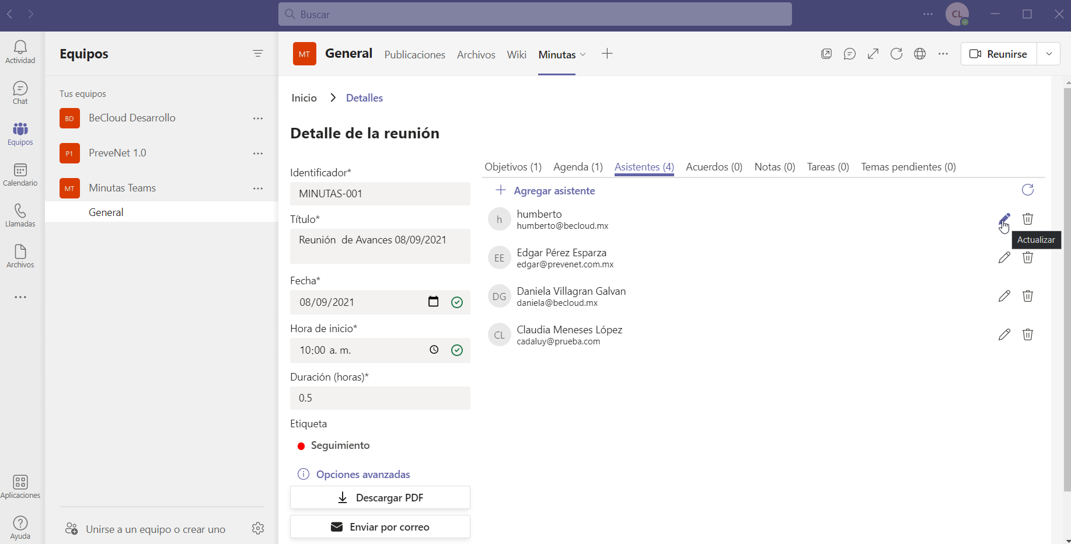Delete attendee humberto

1028,219
